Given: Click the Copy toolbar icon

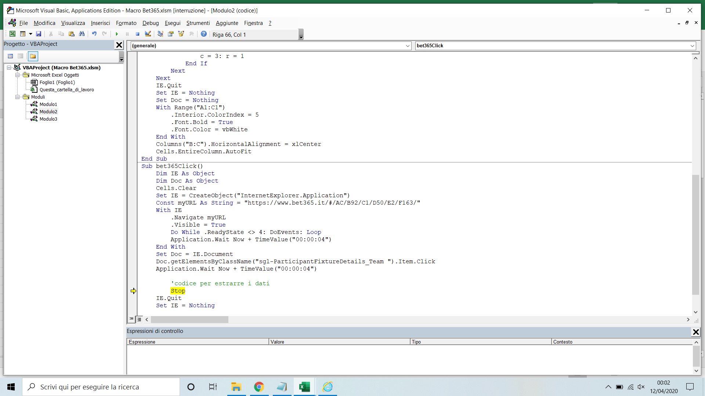Looking at the screenshot, I should click(61, 34).
